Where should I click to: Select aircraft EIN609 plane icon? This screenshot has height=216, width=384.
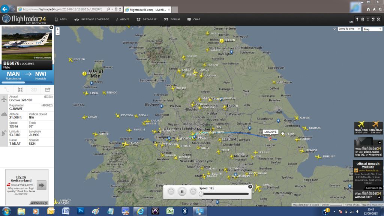click(x=84, y=117)
